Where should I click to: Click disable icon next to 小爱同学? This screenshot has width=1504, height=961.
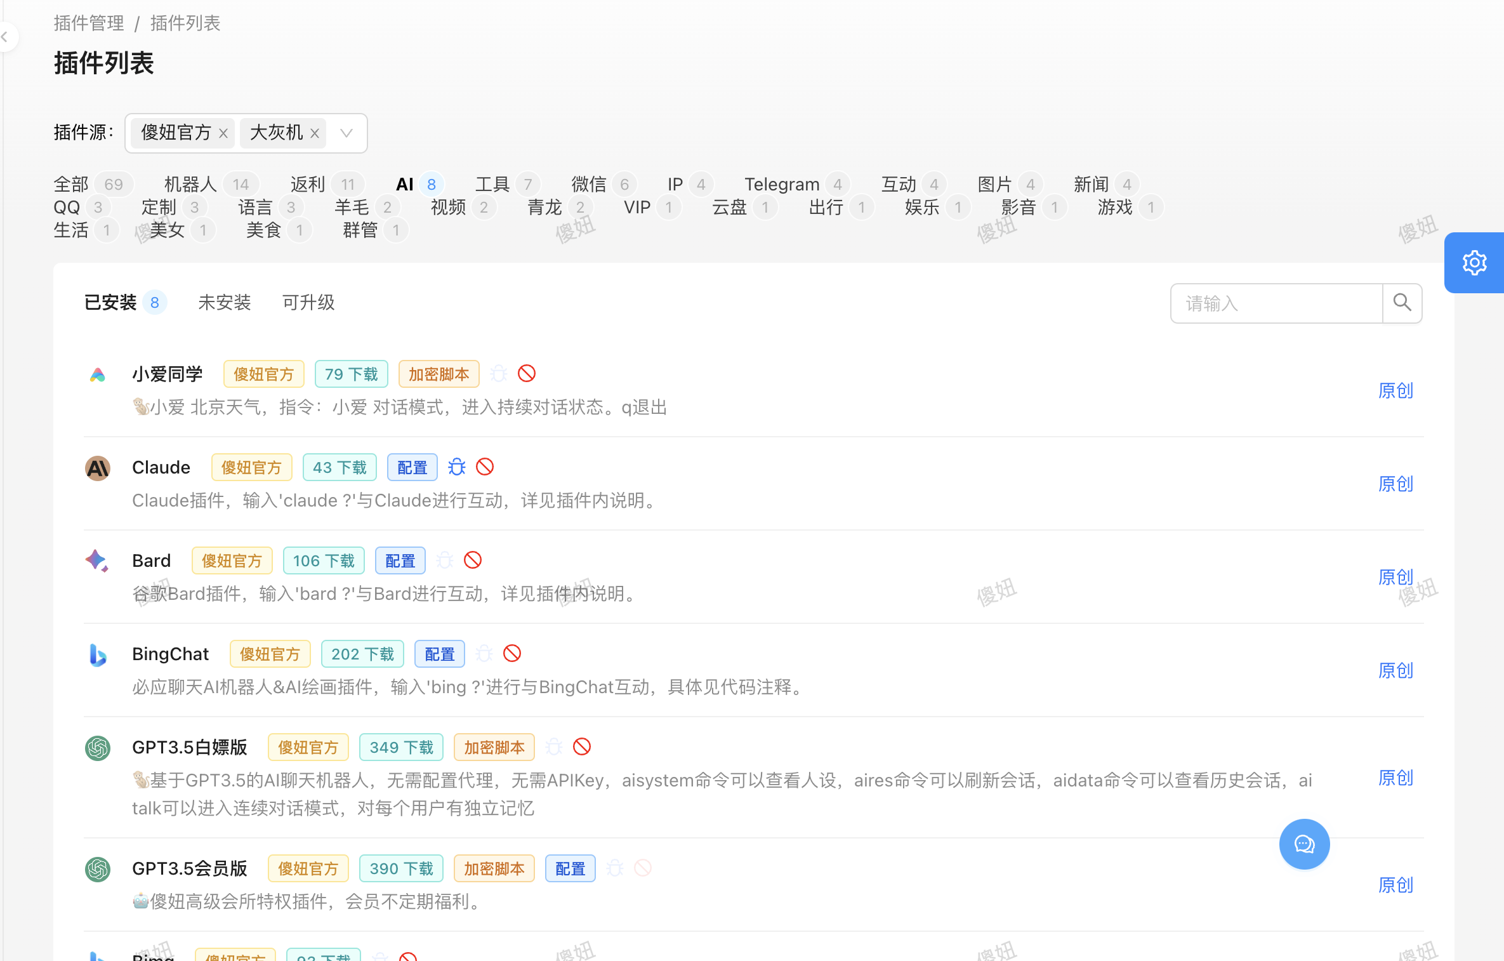click(x=527, y=373)
